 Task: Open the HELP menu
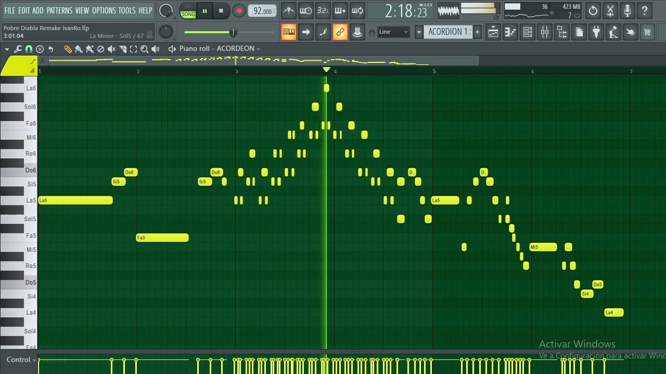point(145,10)
